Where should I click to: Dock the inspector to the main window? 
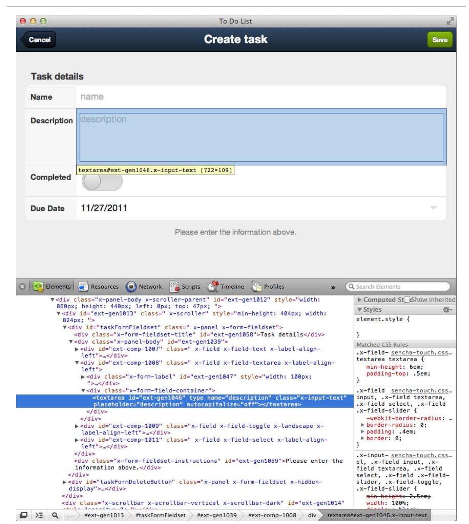coord(24,515)
